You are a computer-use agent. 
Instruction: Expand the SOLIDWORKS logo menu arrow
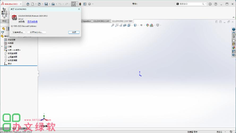pyautogui.click(x=21, y=4)
